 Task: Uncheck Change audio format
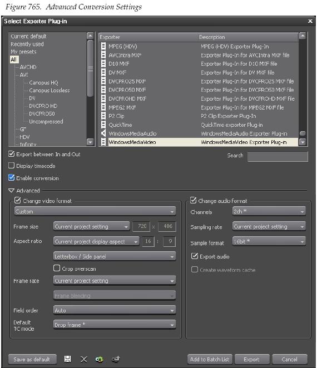click(x=193, y=200)
